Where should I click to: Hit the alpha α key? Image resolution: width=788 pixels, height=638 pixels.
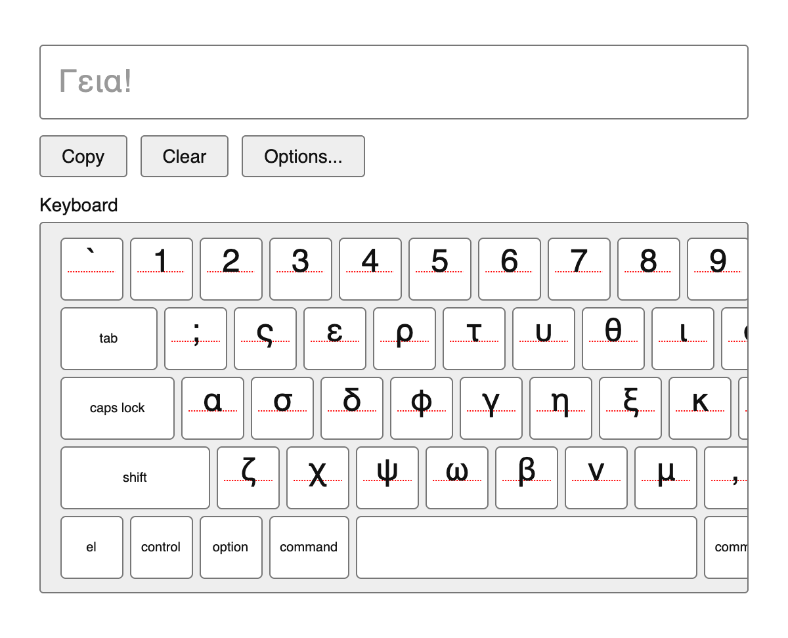coord(213,408)
